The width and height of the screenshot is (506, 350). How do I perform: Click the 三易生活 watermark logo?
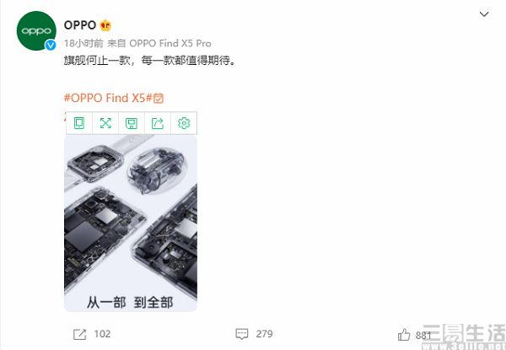point(464,337)
